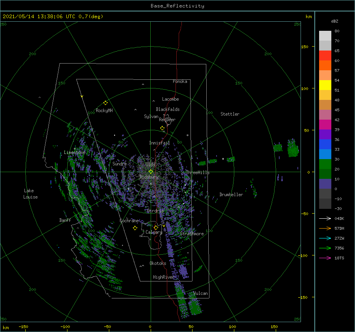Viewport: 355px width, 332px height.
Task: Click the Innisfail label
Action: [159, 143]
